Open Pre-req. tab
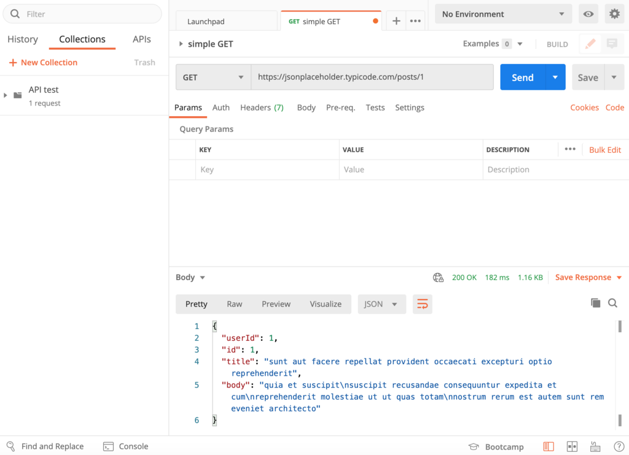 340,107
